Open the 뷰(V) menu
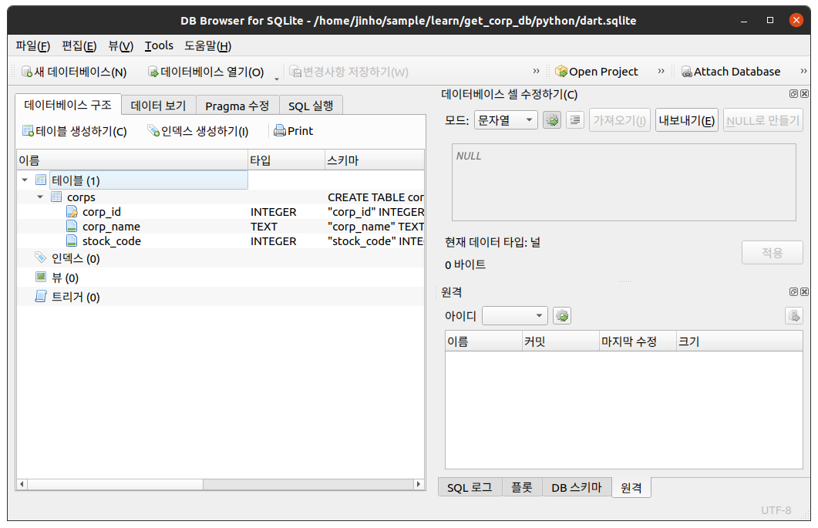This screenshot has width=818, height=528. (120, 46)
